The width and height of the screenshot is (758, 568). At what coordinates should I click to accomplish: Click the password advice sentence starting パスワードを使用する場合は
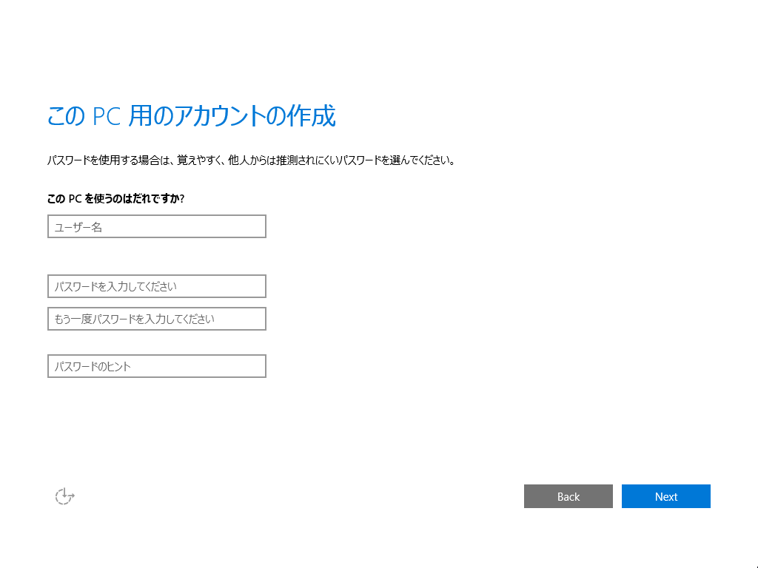point(252,160)
